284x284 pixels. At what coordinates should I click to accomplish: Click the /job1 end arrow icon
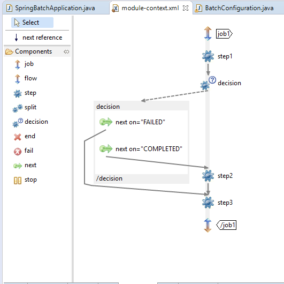[x=208, y=225]
